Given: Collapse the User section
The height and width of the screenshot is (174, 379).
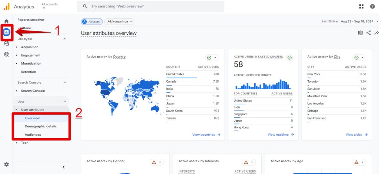Looking at the screenshot, I should tap(64, 101).
